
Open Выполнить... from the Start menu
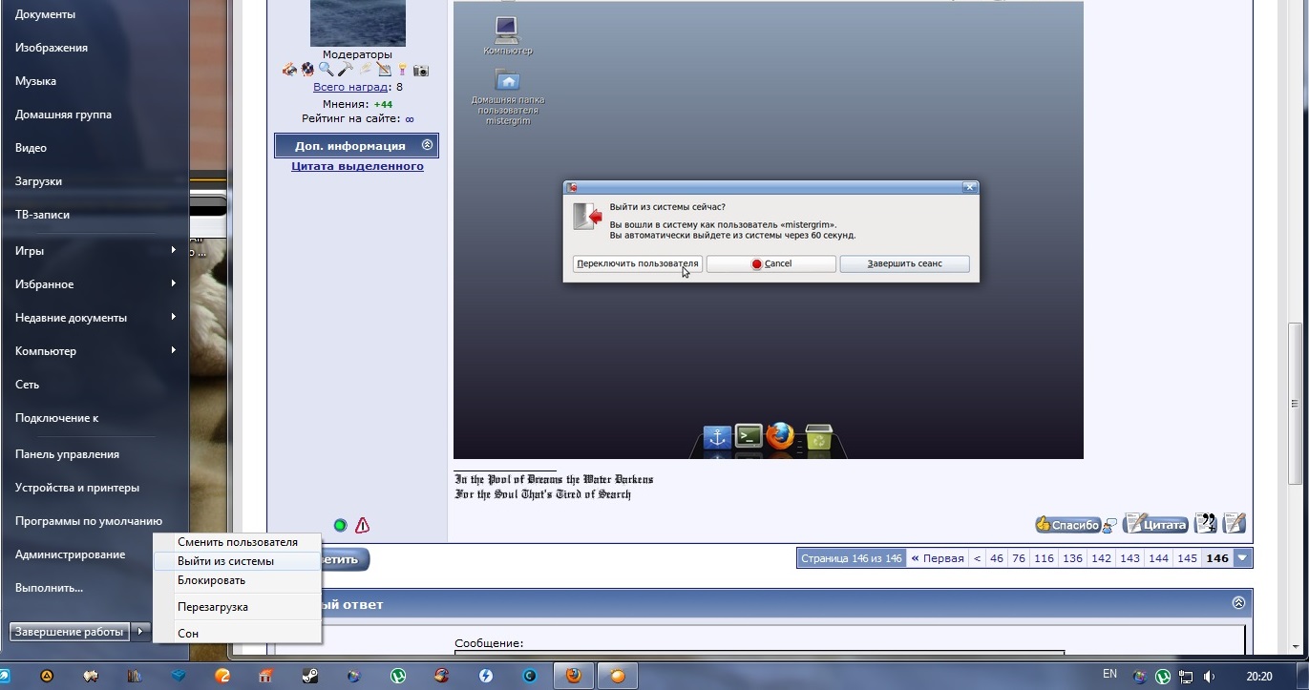[49, 588]
